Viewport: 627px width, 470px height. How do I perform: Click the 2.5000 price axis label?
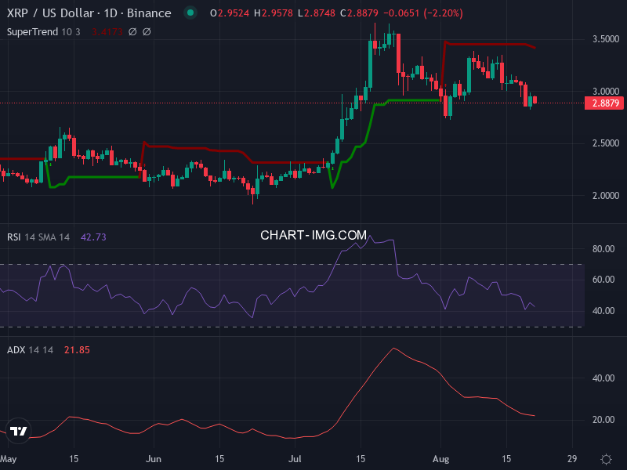[605, 143]
